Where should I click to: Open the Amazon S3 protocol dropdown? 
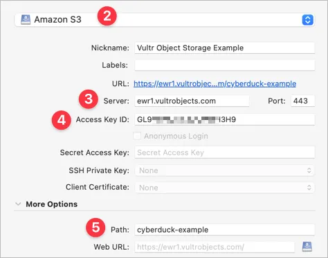click(165, 20)
